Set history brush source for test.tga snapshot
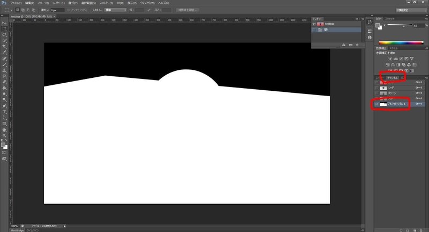The height and width of the screenshot is (232, 429). tap(314, 24)
